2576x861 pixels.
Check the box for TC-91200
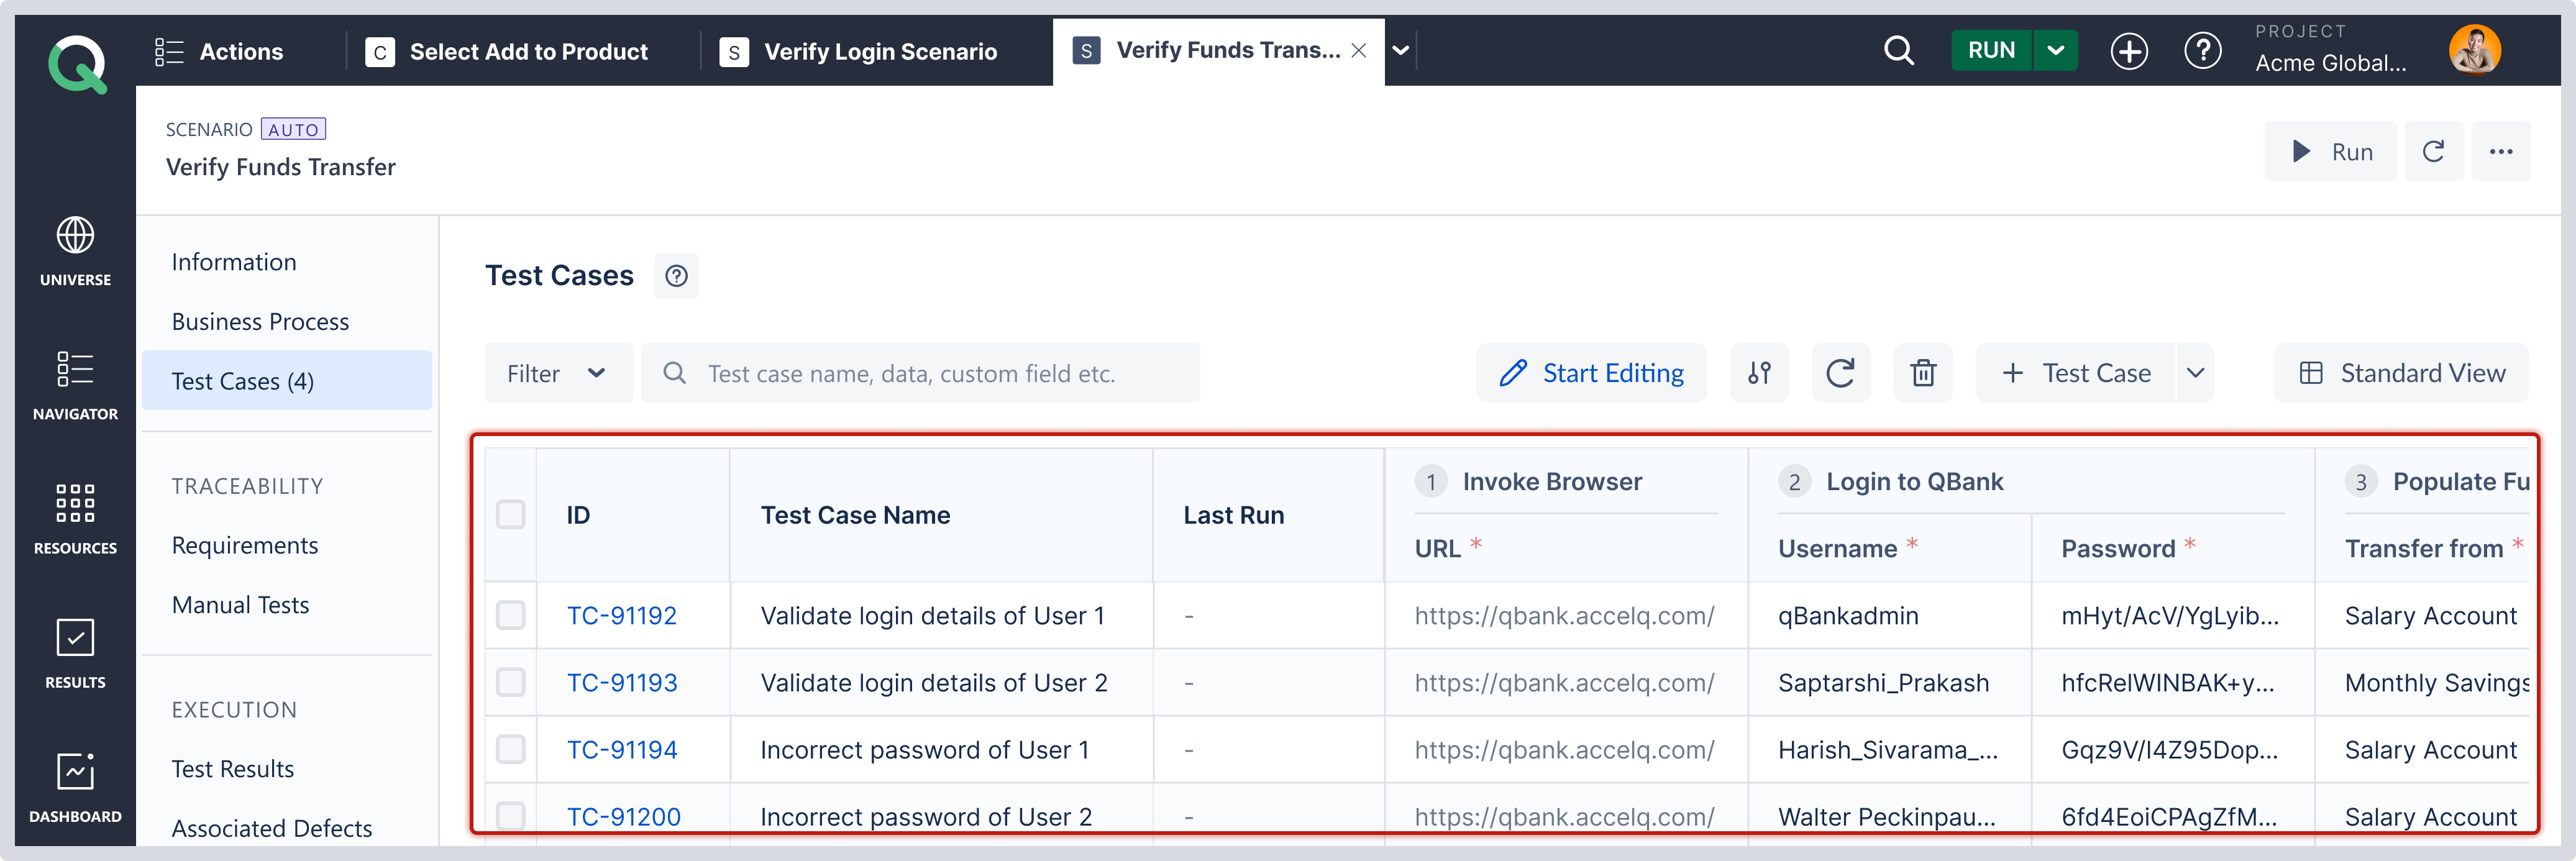(x=511, y=816)
